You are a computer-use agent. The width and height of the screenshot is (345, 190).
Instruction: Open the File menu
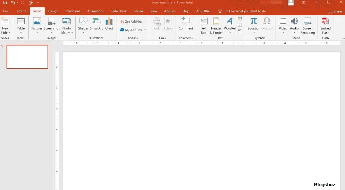pos(6,11)
